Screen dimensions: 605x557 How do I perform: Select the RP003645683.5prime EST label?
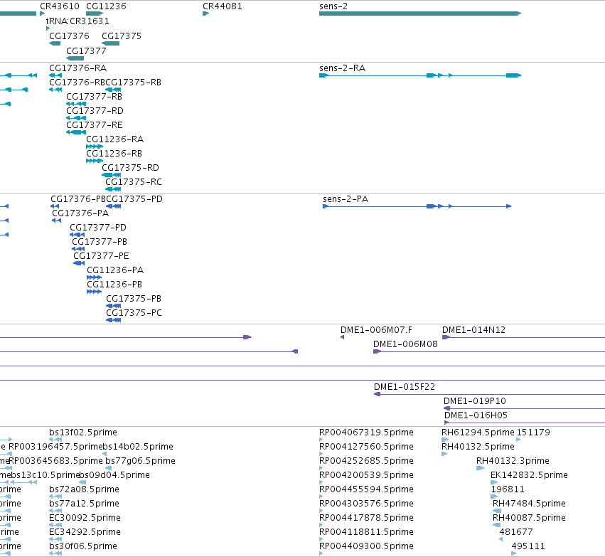(x=56, y=461)
